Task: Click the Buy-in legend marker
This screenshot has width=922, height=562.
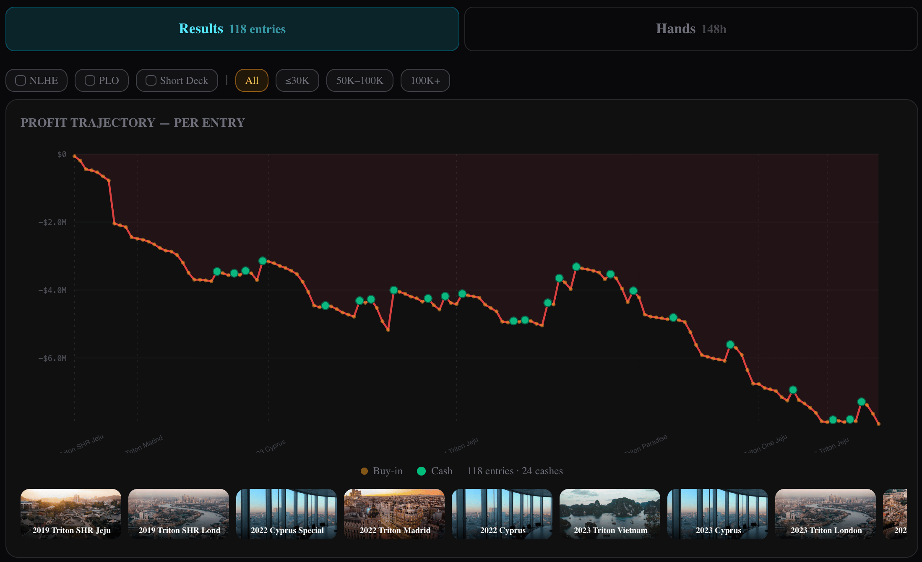Action: [x=364, y=471]
